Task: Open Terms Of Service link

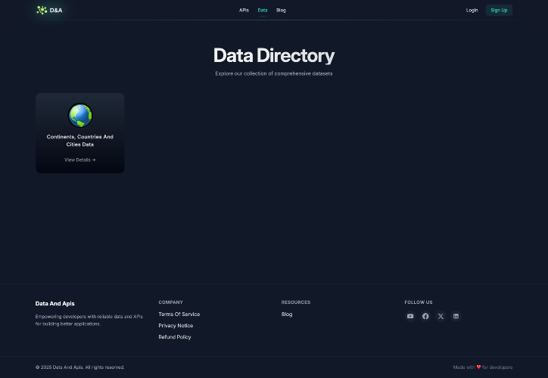Action: (179, 314)
